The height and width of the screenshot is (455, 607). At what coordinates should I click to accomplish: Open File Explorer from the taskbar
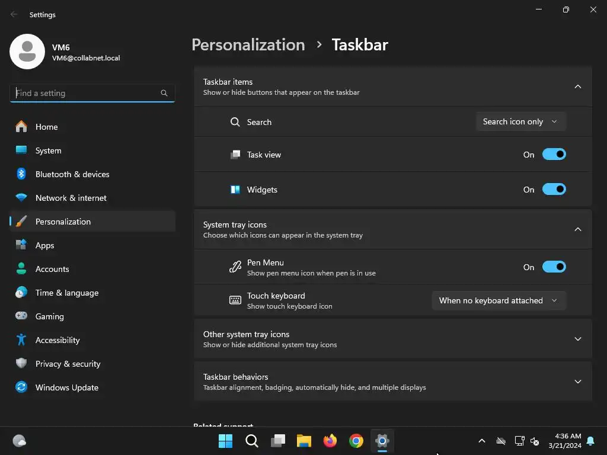point(304,441)
